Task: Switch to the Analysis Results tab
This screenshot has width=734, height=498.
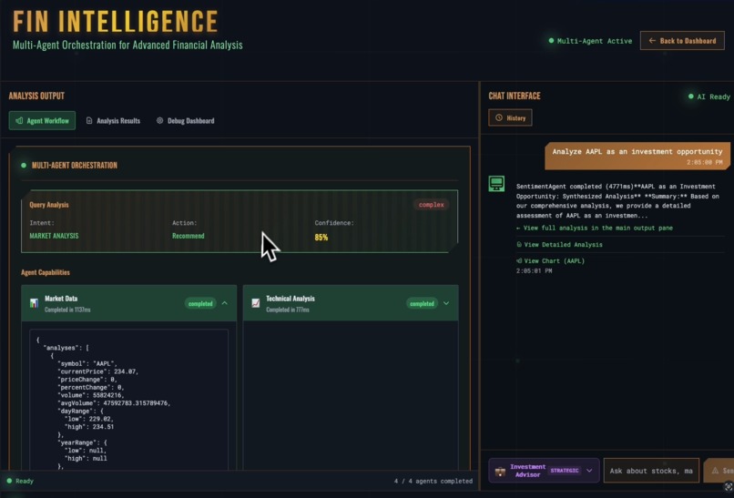Action: click(113, 121)
